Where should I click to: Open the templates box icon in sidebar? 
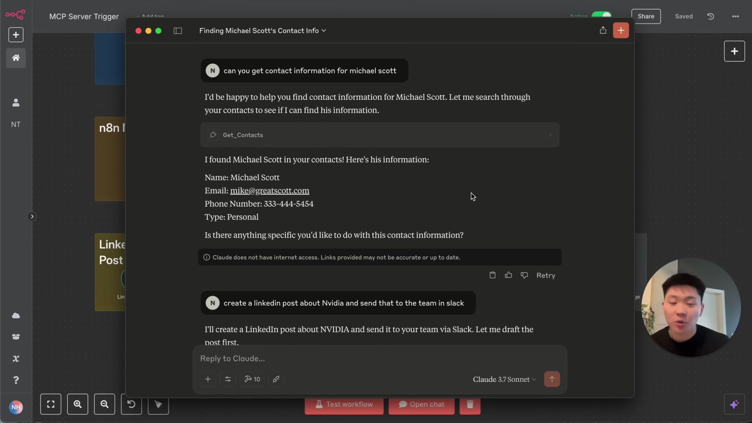tap(16, 337)
